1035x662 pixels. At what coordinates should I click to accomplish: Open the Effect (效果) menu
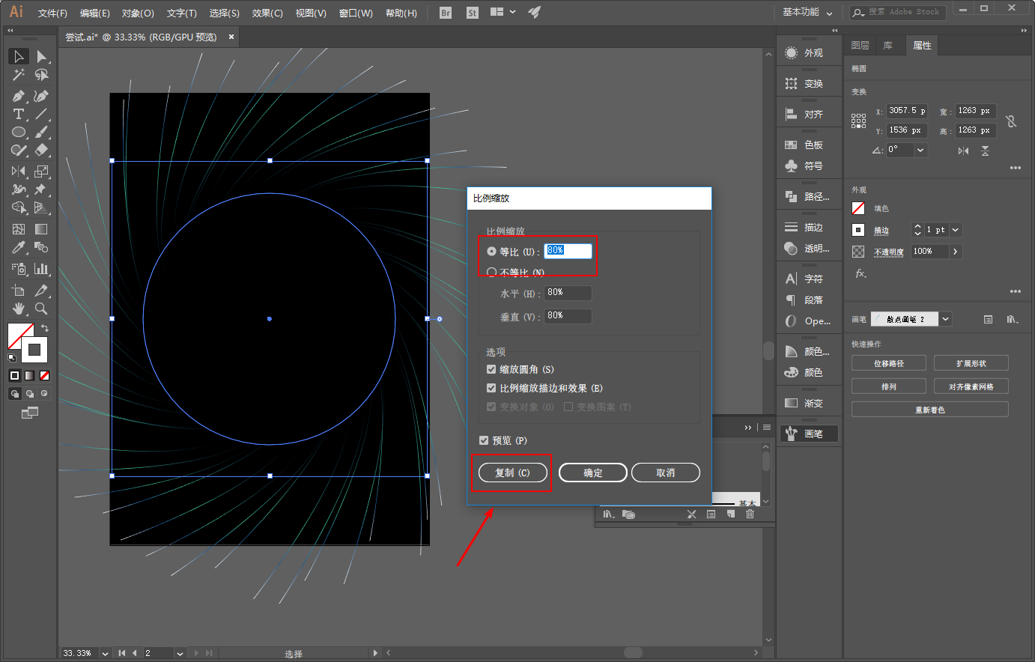tap(267, 13)
